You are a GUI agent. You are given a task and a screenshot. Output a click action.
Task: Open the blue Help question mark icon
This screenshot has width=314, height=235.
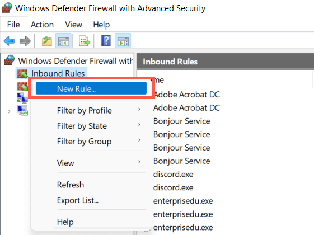point(106,41)
